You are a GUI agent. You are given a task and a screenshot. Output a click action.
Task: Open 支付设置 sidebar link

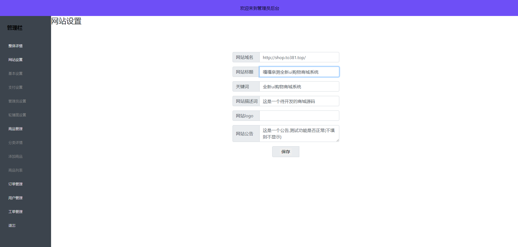click(15, 87)
